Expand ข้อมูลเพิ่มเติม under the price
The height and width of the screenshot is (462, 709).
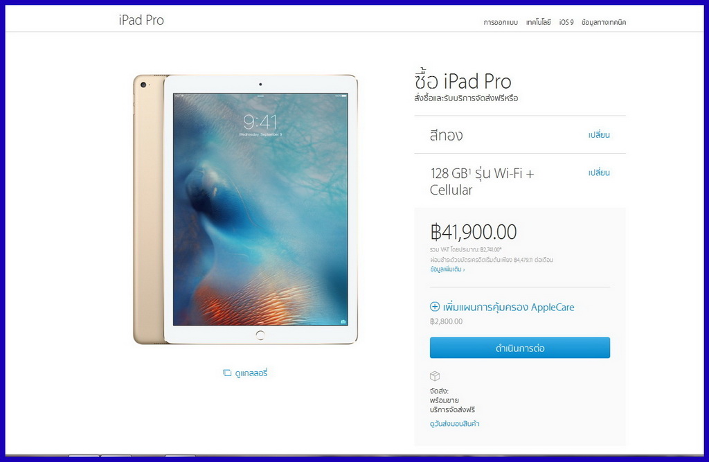tap(447, 269)
